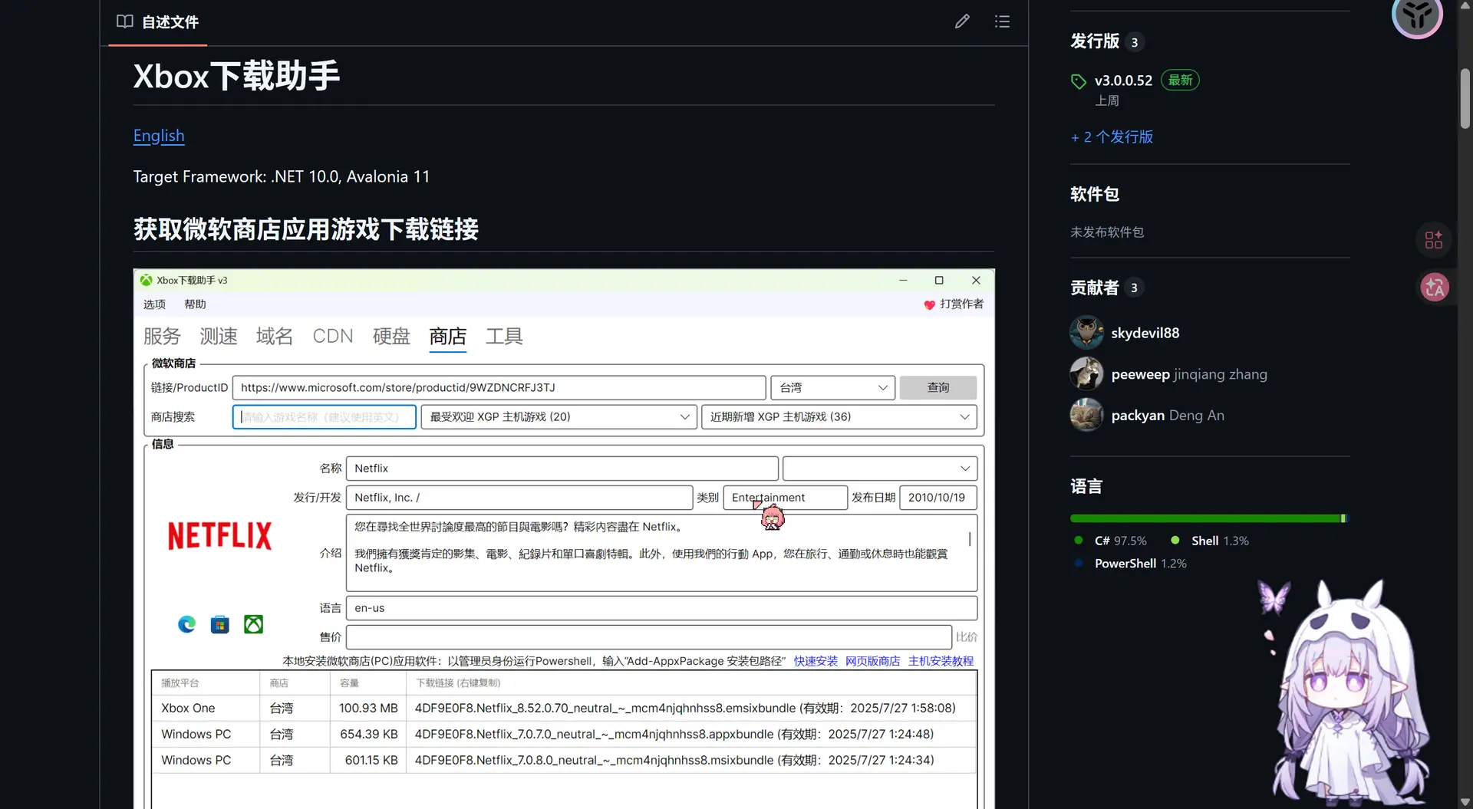Open the 软件包 section heading link
Image resolution: width=1473 pixels, height=809 pixels.
[1095, 195]
